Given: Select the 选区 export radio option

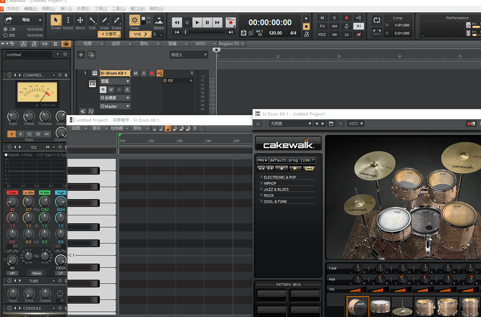Looking at the screenshot, I should [5, 35].
